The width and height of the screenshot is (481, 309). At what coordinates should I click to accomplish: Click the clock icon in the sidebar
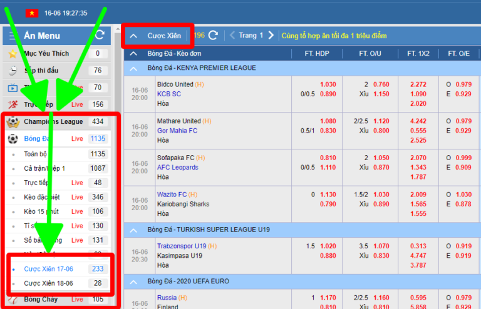pyautogui.click(x=12, y=71)
